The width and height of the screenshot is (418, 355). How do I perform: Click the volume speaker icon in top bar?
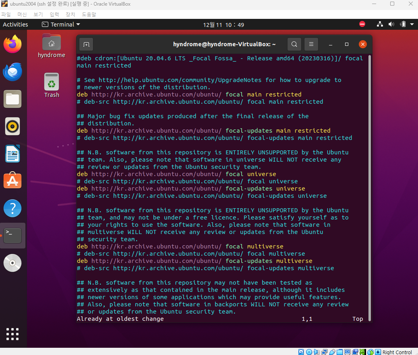(x=391, y=24)
